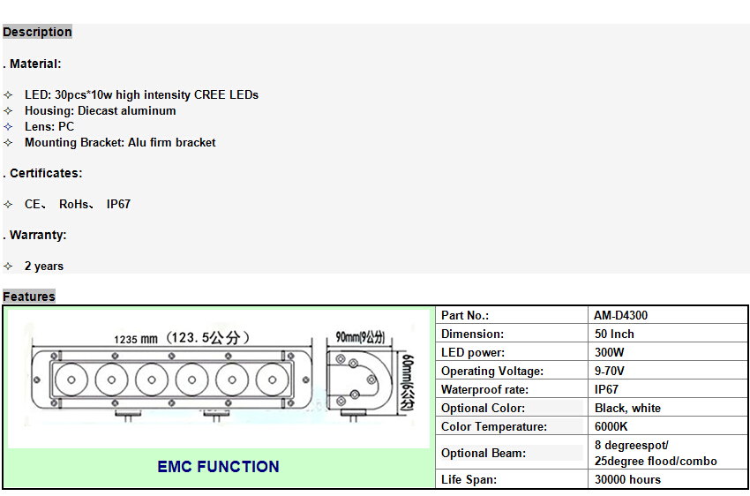Click the Optional Beam row label

click(484, 453)
